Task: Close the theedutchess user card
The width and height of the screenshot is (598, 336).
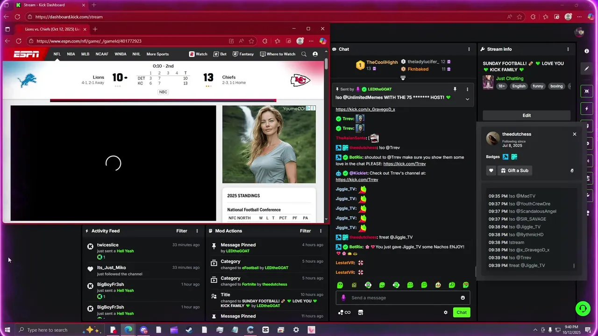Action: pyautogui.click(x=575, y=134)
